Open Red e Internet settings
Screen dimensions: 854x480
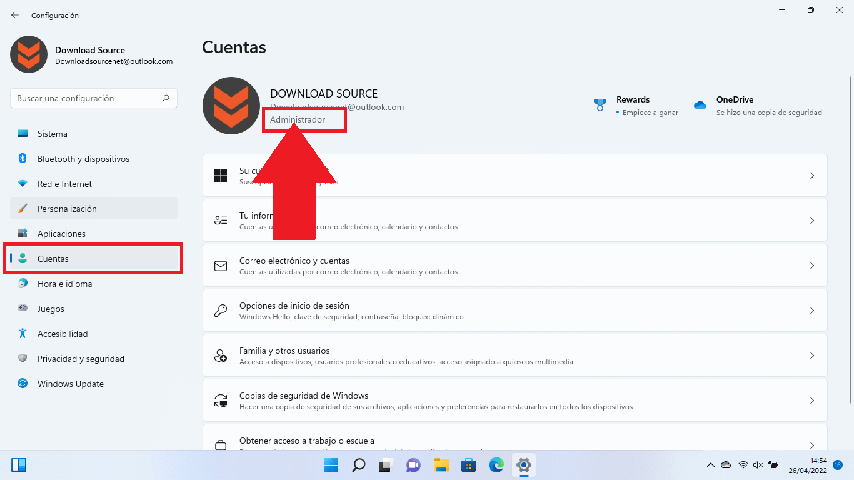94,184
